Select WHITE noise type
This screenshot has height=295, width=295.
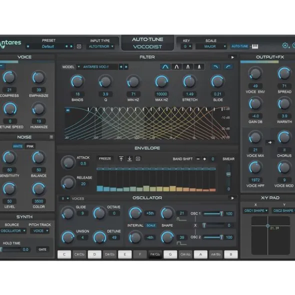pos(17,146)
